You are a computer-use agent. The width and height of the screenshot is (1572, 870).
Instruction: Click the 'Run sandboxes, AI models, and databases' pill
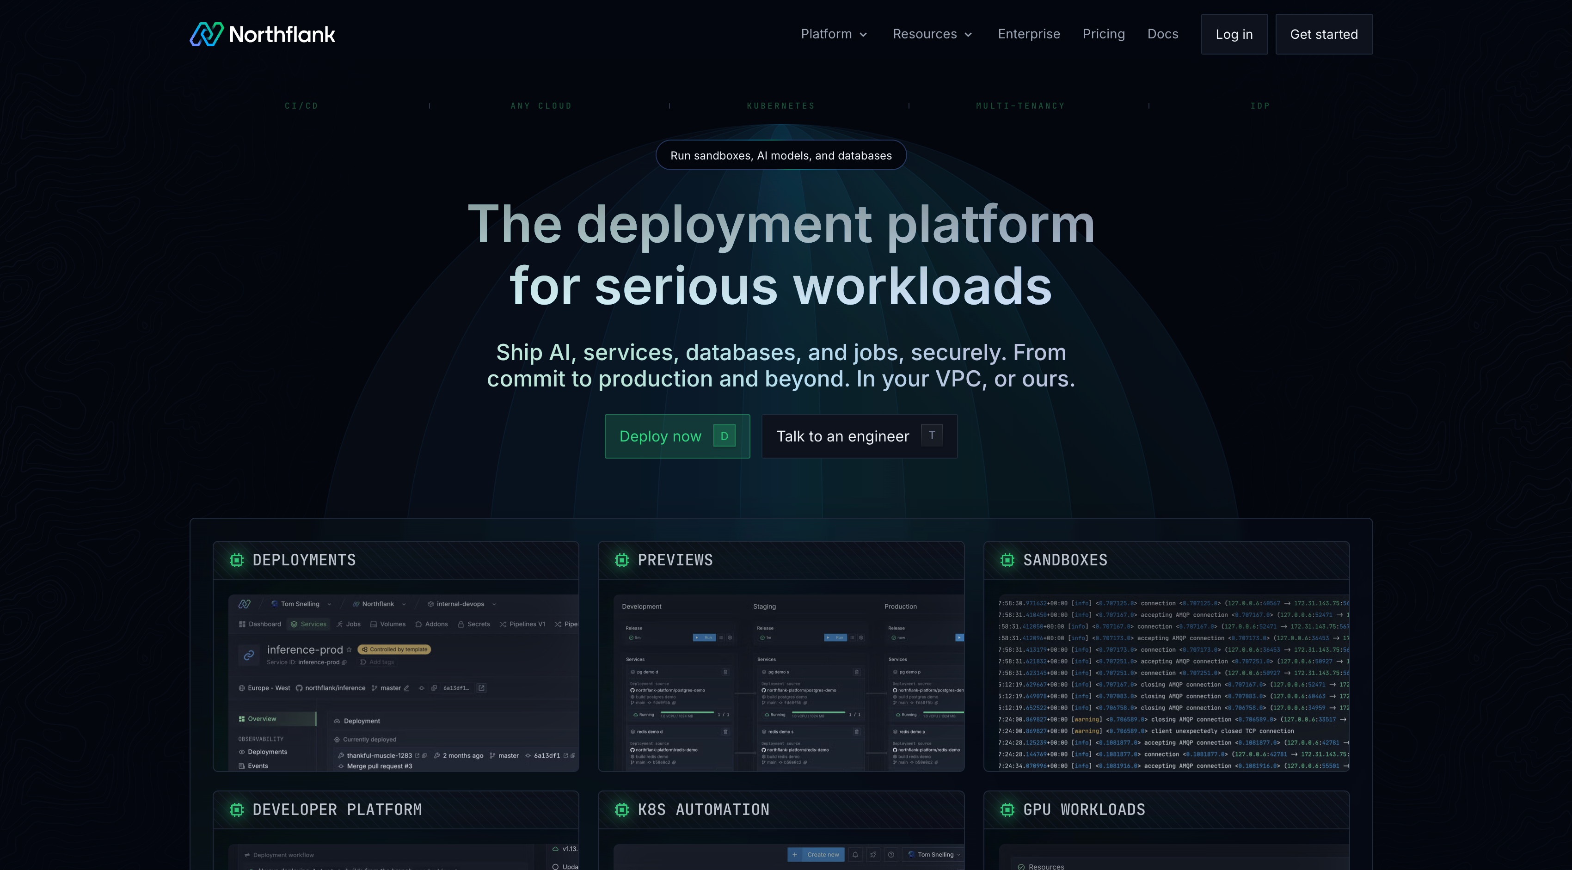[x=781, y=156]
